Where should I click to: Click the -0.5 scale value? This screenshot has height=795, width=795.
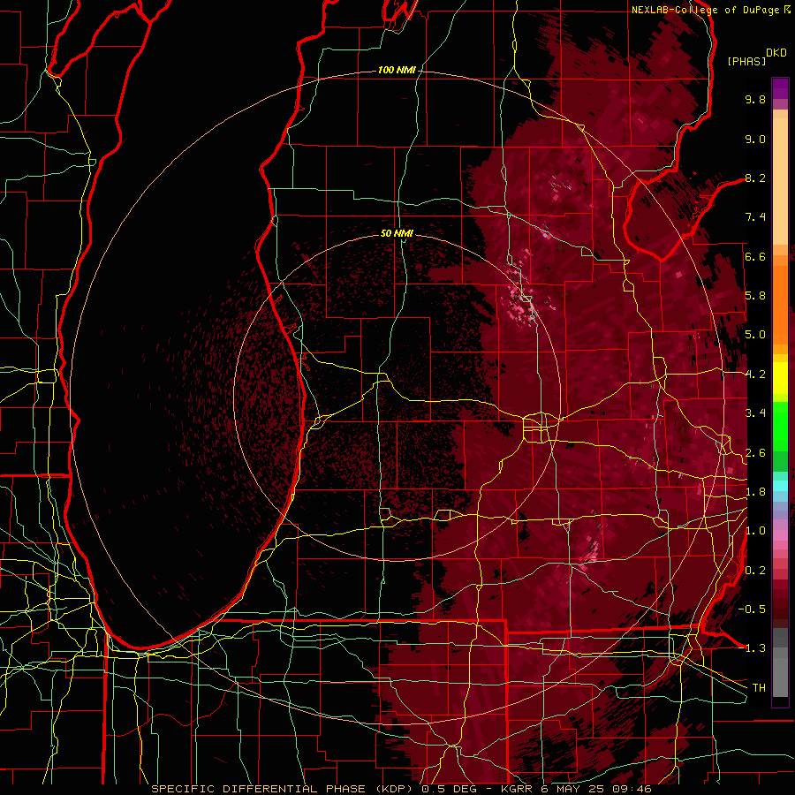(x=752, y=609)
